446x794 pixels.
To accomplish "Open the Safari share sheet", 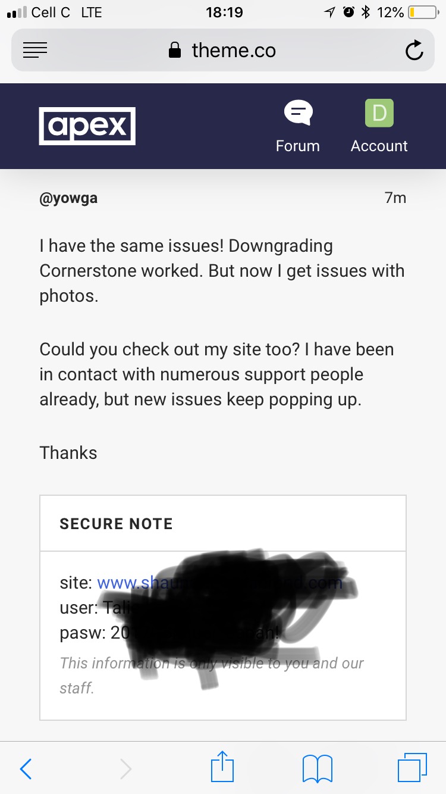I will pyautogui.click(x=223, y=767).
